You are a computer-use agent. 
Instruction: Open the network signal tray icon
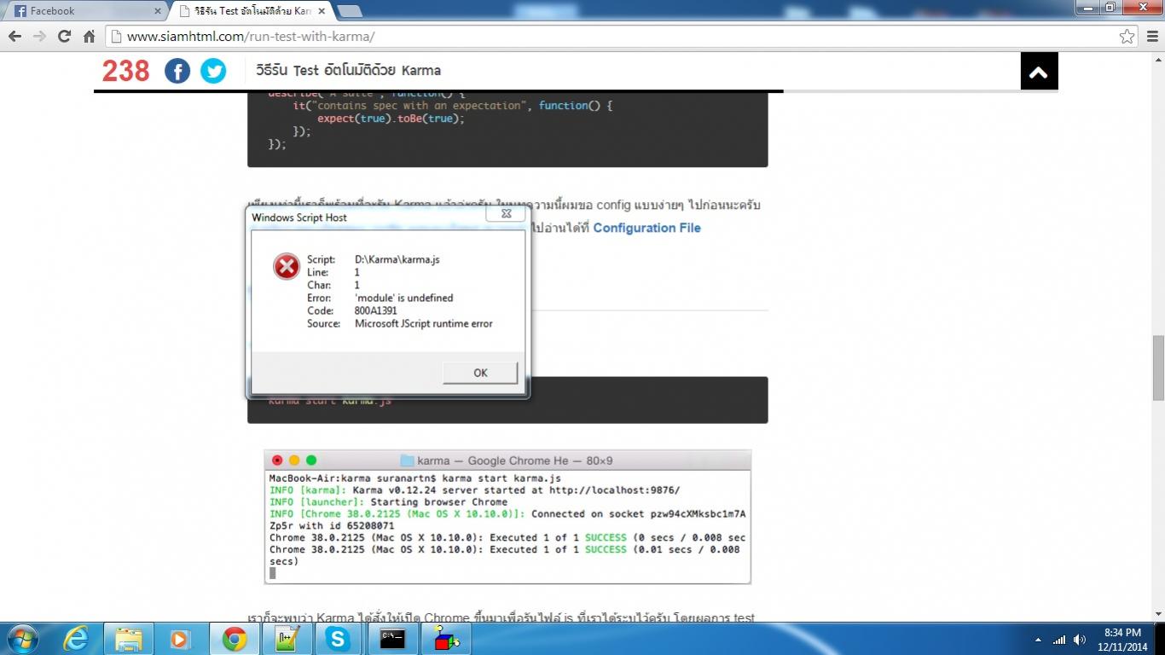(x=1059, y=640)
